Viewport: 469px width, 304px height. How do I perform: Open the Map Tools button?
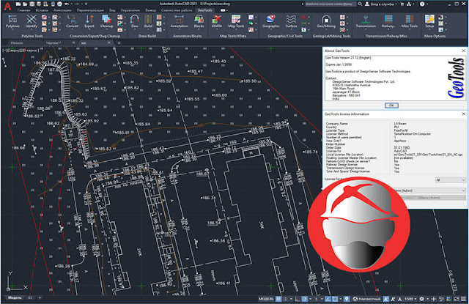(x=236, y=22)
